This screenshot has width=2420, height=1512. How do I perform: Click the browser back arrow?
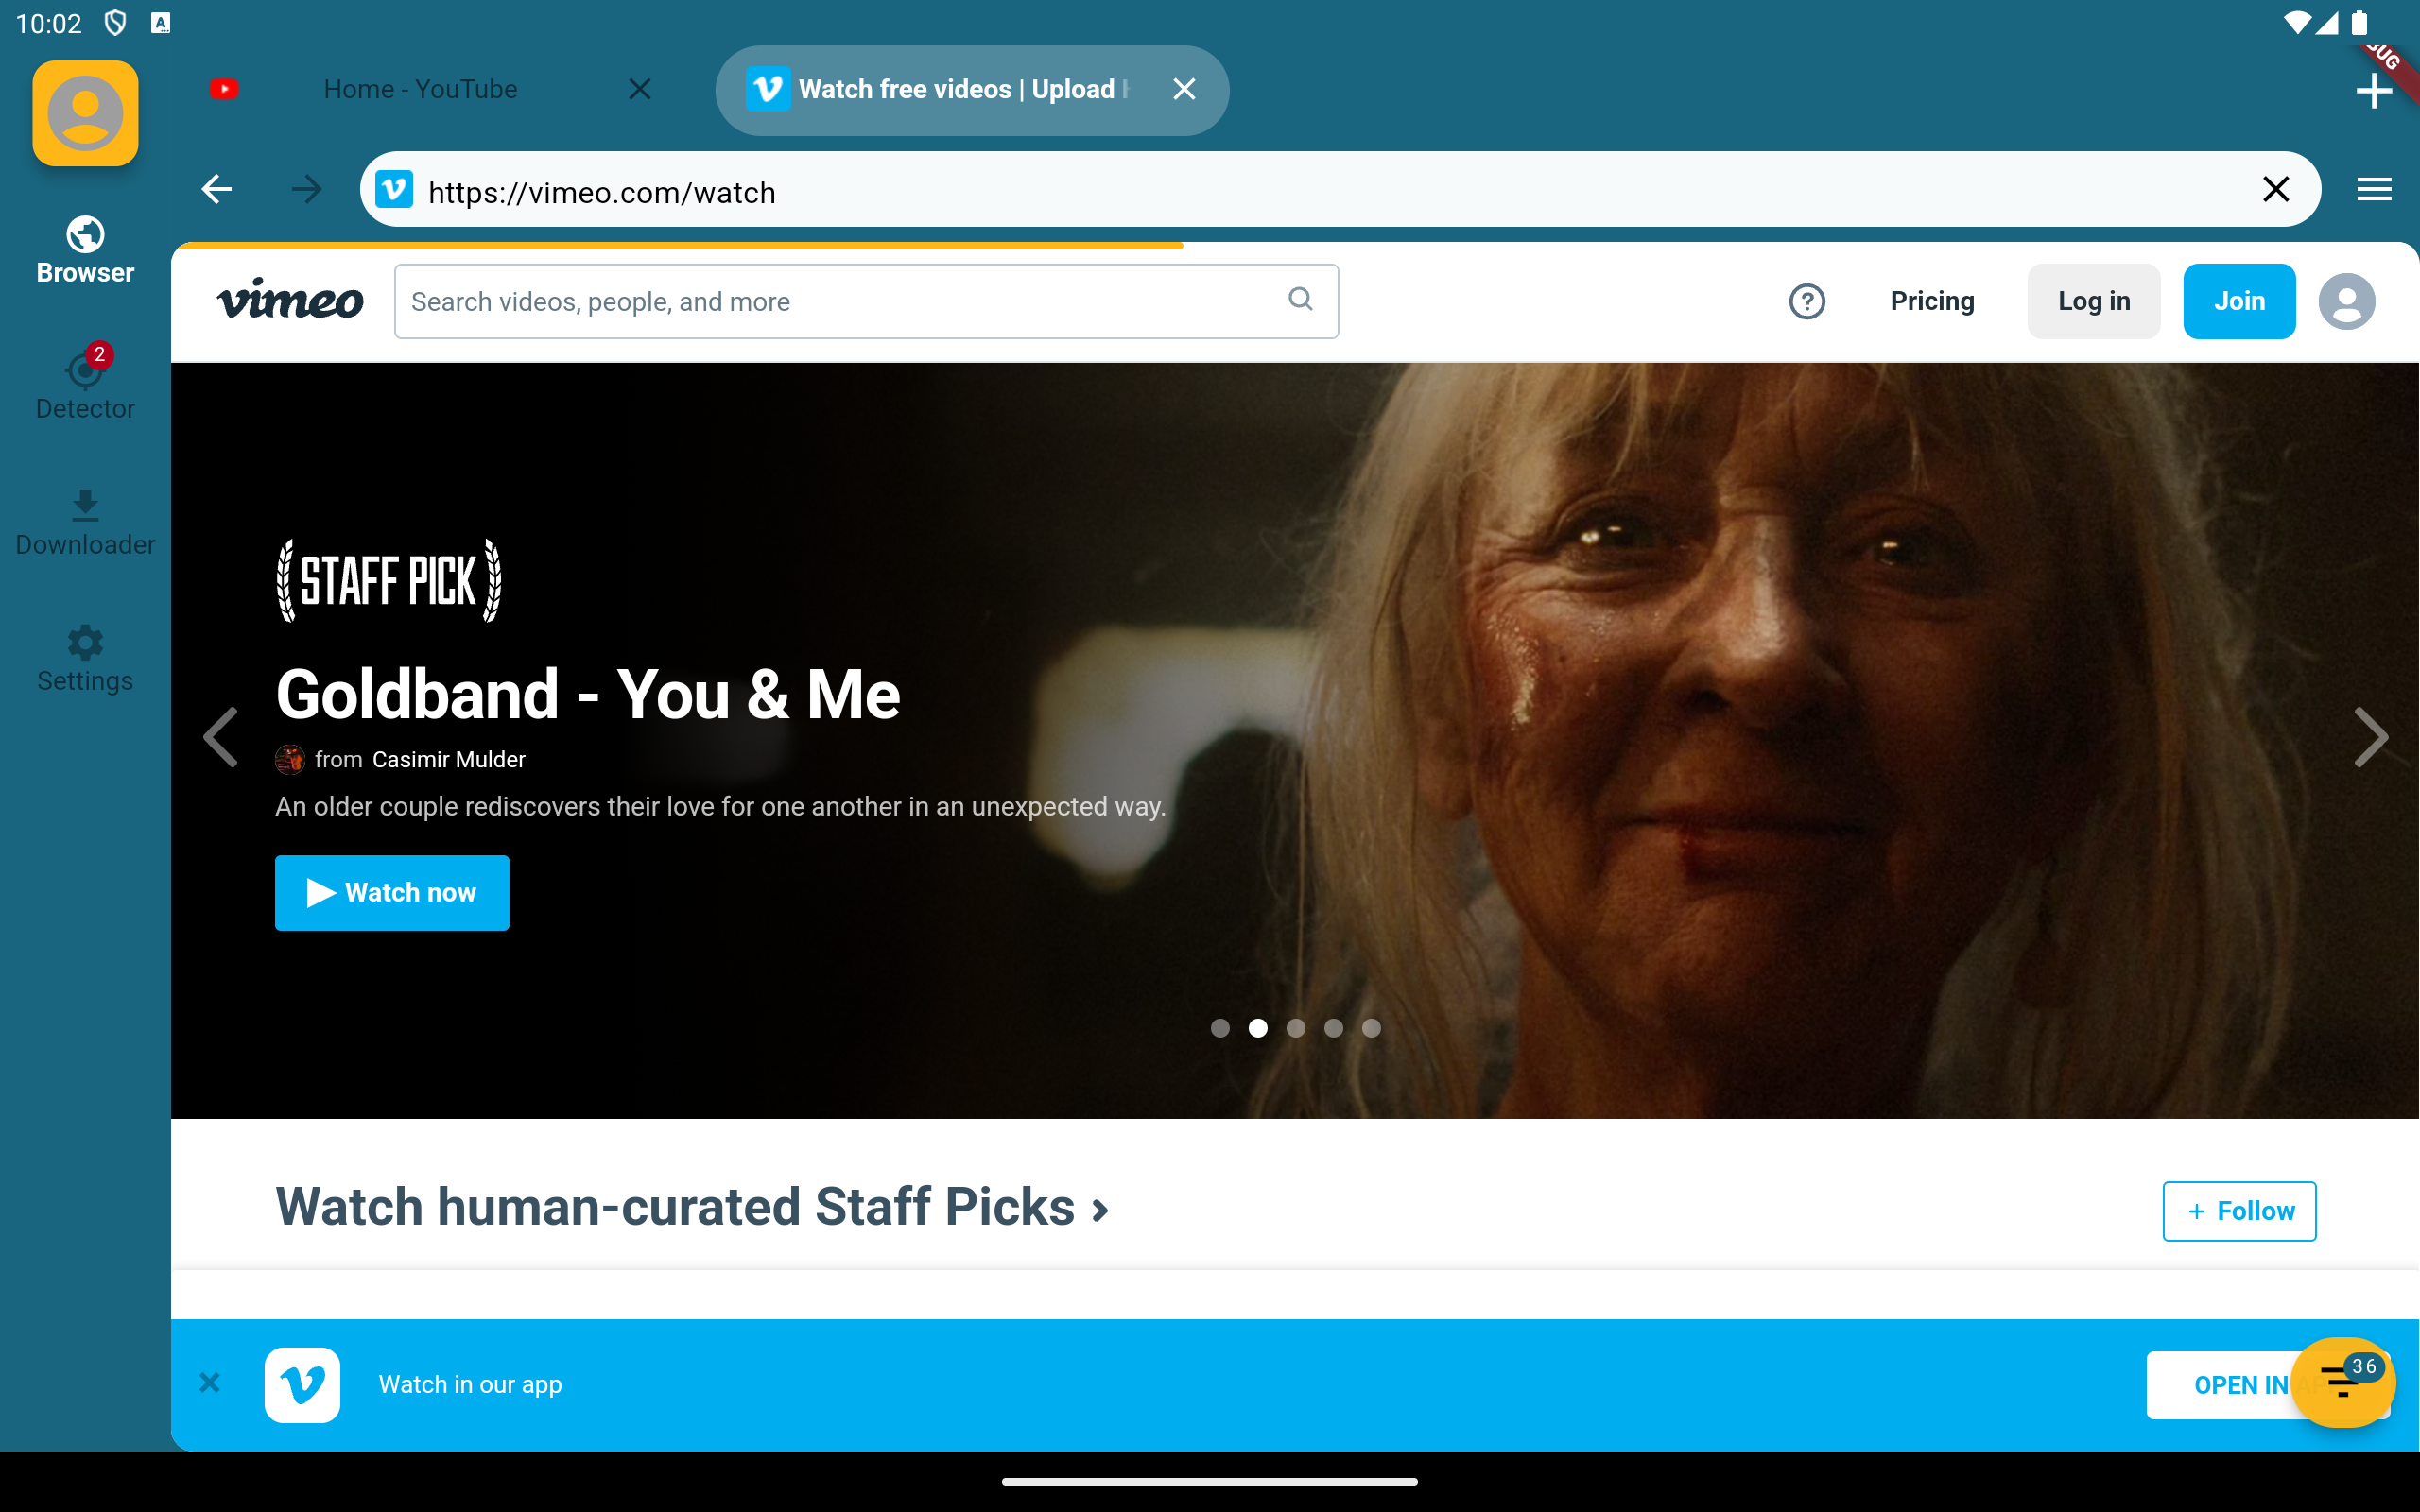216,189
